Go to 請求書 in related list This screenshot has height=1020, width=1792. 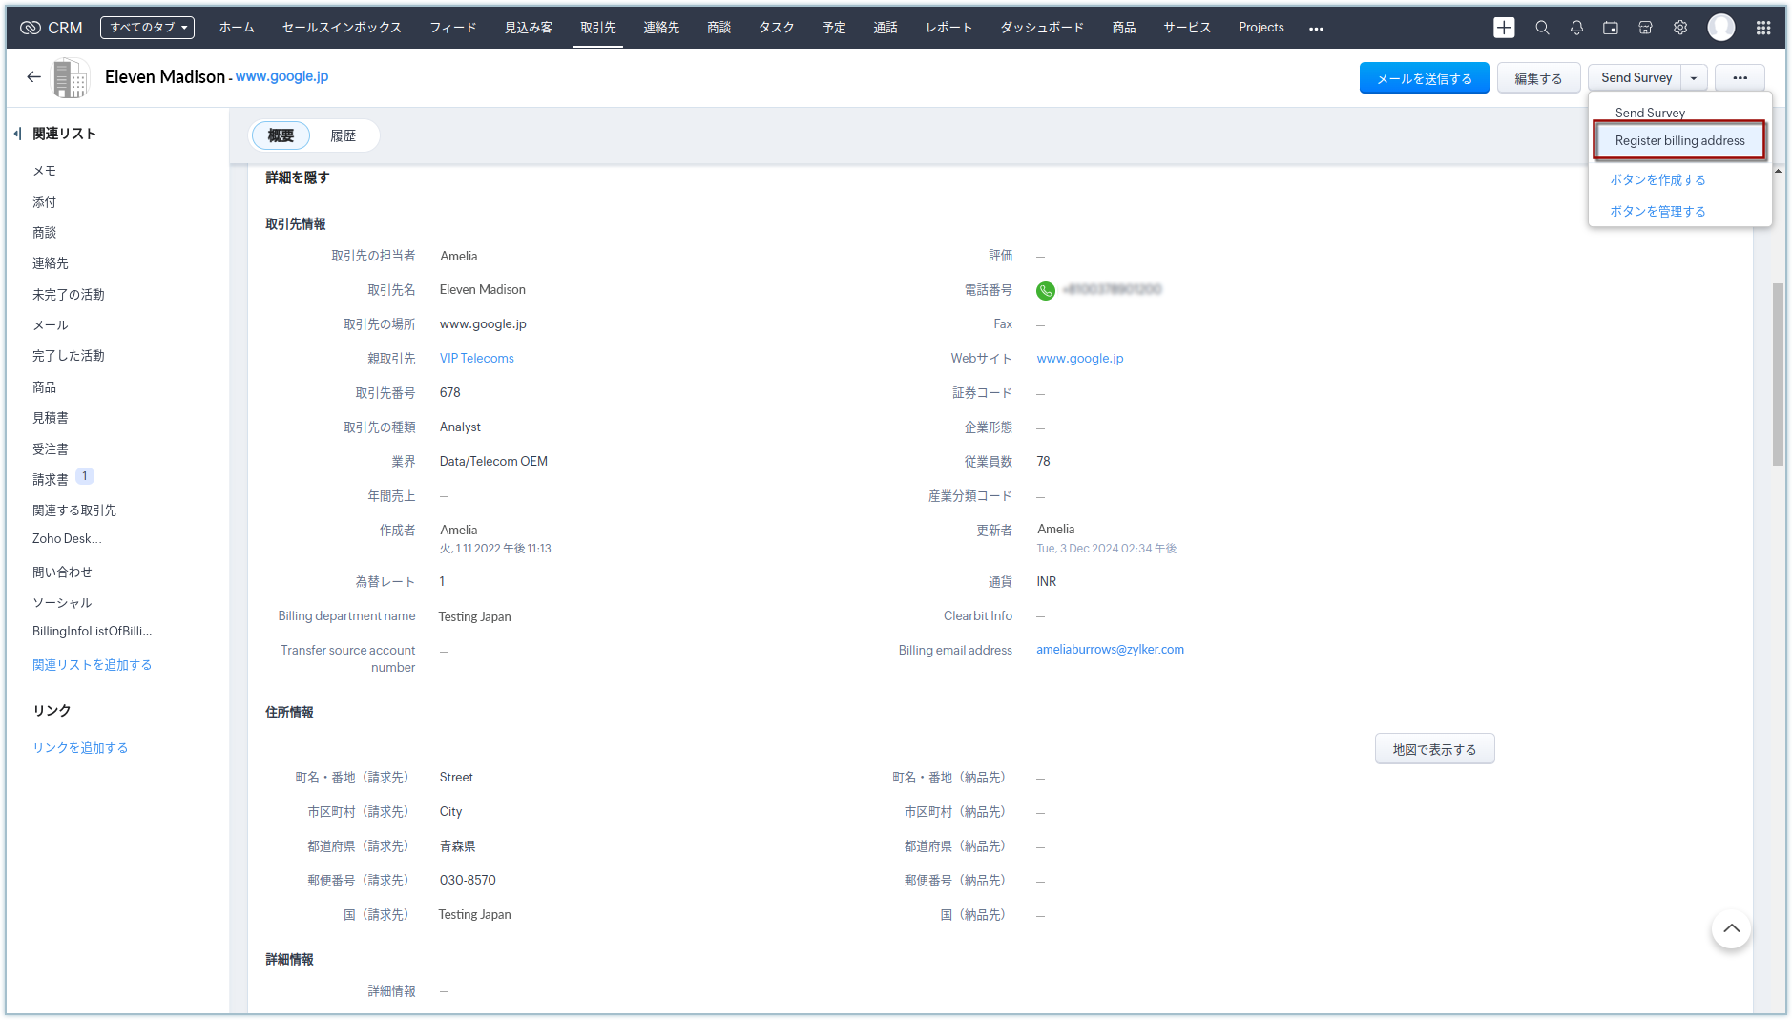[51, 480]
